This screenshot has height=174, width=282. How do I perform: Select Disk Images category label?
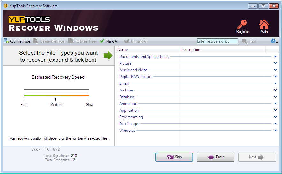coord(129,124)
